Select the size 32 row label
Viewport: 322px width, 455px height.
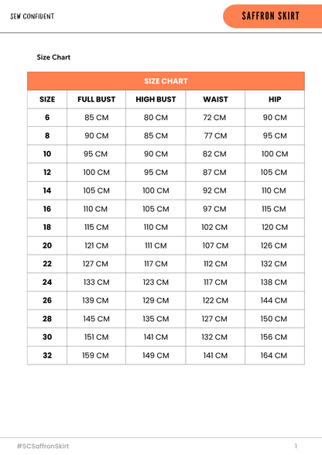(x=47, y=355)
